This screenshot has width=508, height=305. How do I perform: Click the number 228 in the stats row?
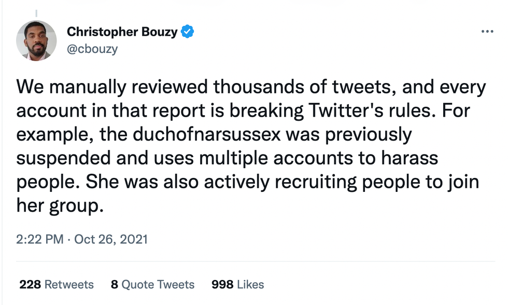[x=30, y=284]
